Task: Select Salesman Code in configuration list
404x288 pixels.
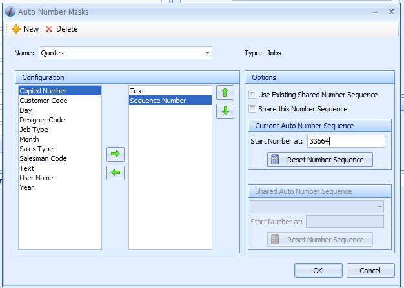Action: pos(43,158)
